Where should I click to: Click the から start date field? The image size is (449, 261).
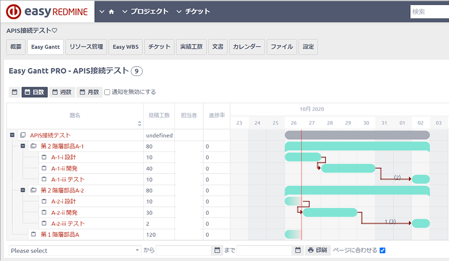[184, 251]
